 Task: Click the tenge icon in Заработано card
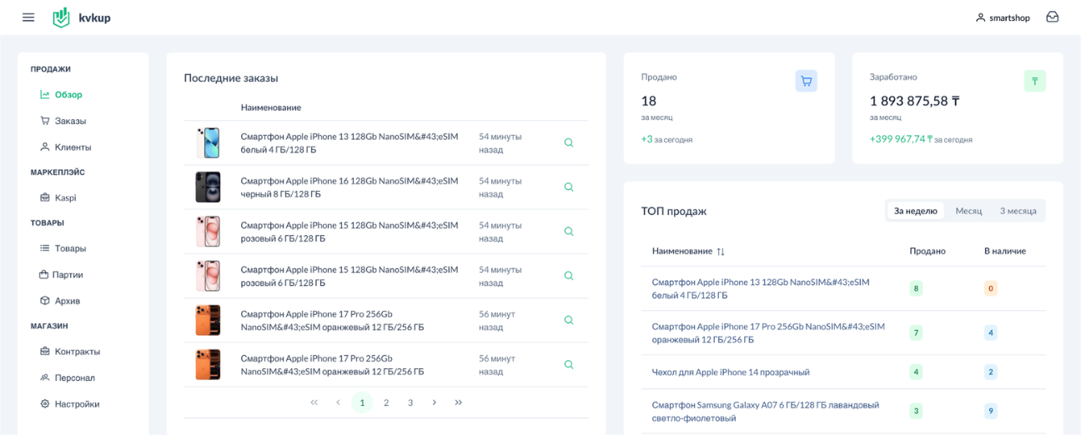(1034, 81)
